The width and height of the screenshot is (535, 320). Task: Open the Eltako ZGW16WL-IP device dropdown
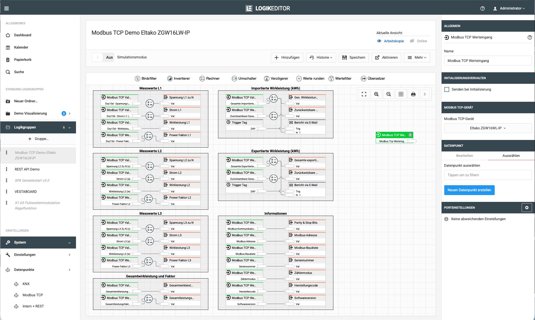pos(488,128)
